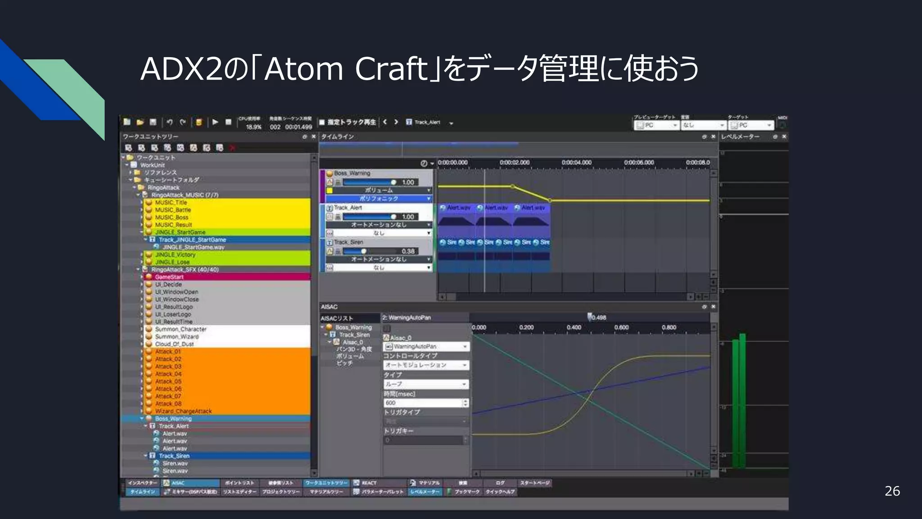This screenshot has width=922, height=519.
Task: Switch to the インスペクター tab
Action: click(142, 483)
